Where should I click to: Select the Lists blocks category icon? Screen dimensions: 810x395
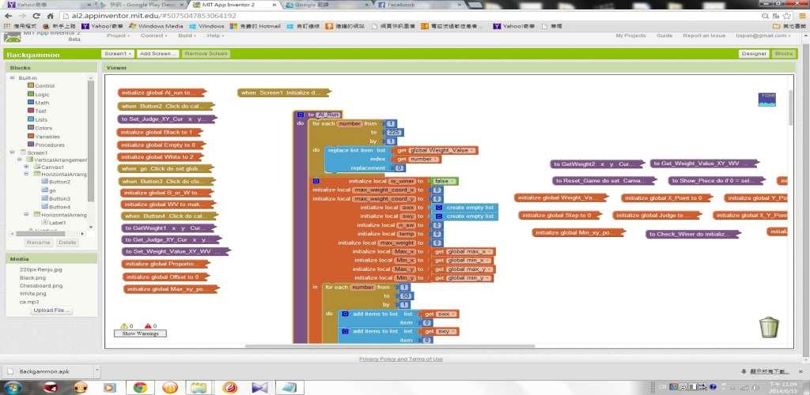point(30,119)
